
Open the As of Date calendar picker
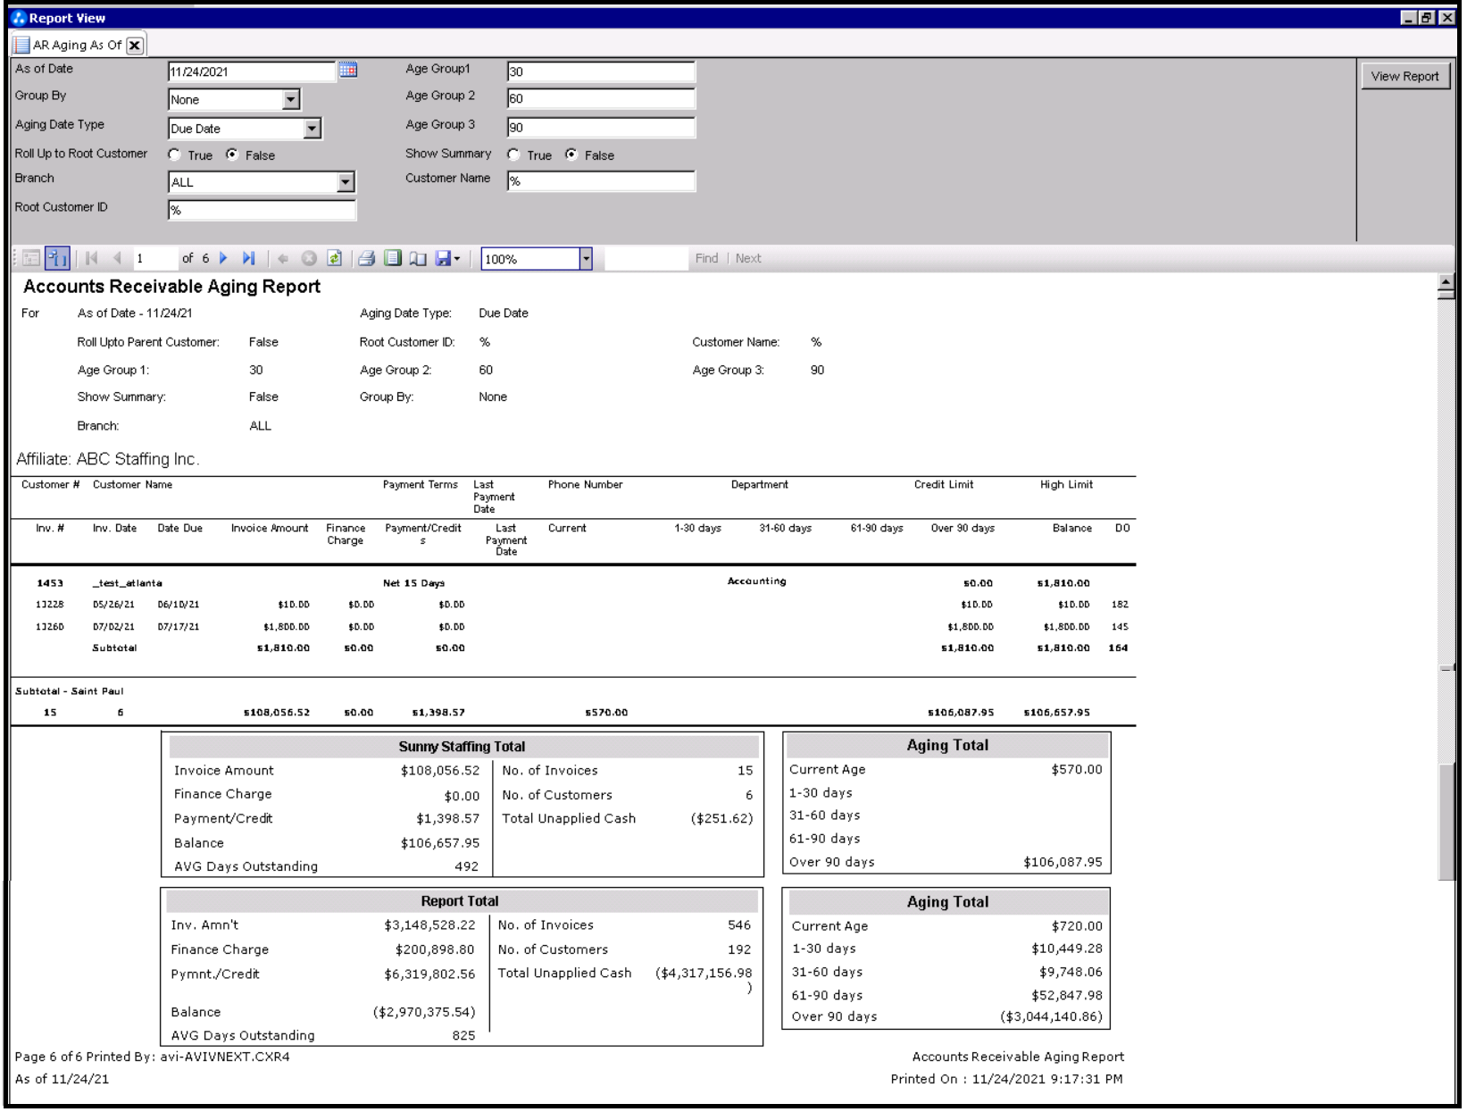[348, 71]
